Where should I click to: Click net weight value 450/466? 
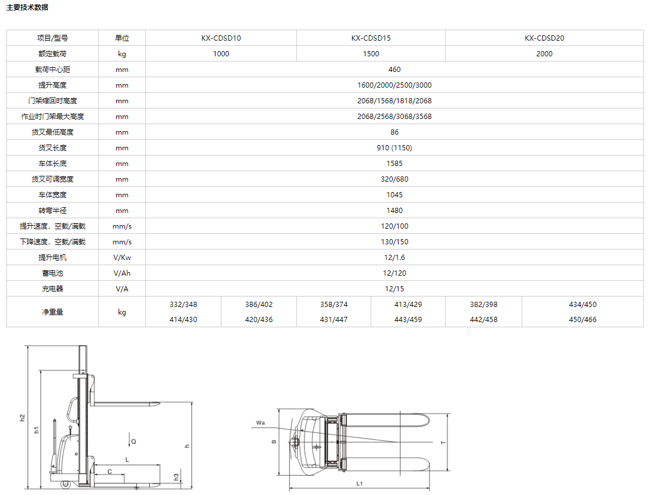(x=582, y=320)
